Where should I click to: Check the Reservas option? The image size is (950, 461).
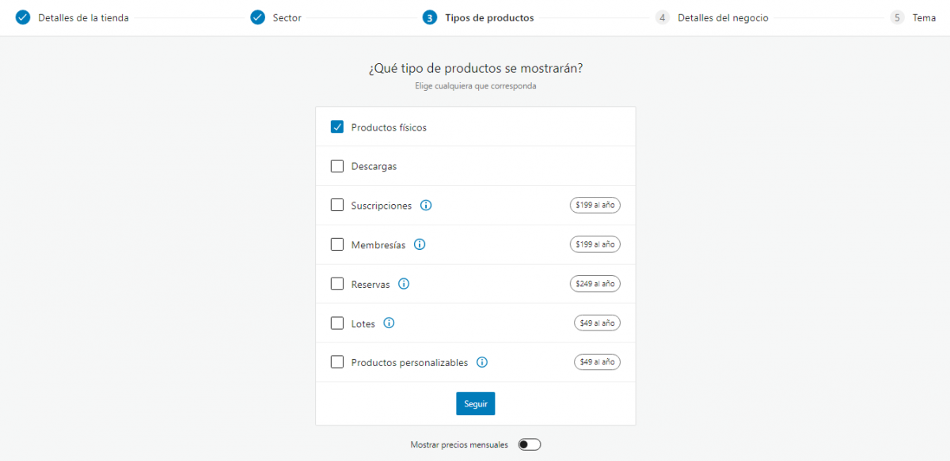click(337, 284)
